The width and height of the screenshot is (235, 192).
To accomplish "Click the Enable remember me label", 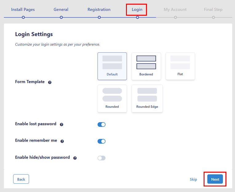I will pyautogui.click(x=36, y=141).
